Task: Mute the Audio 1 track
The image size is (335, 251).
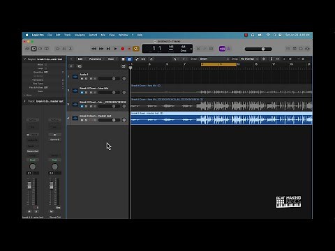Action: (82, 79)
